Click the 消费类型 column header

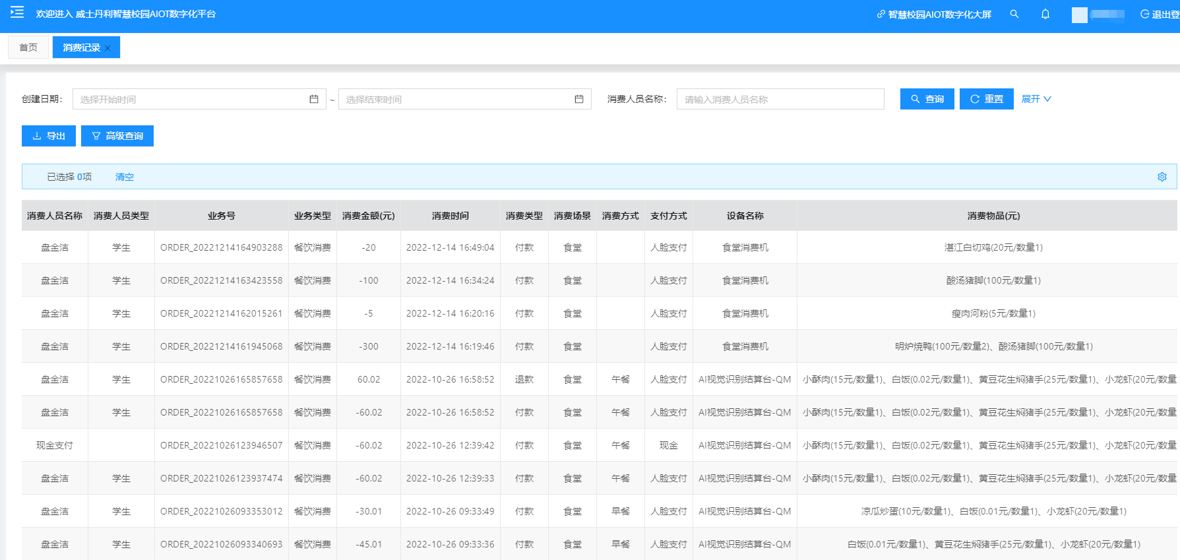click(x=524, y=216)
